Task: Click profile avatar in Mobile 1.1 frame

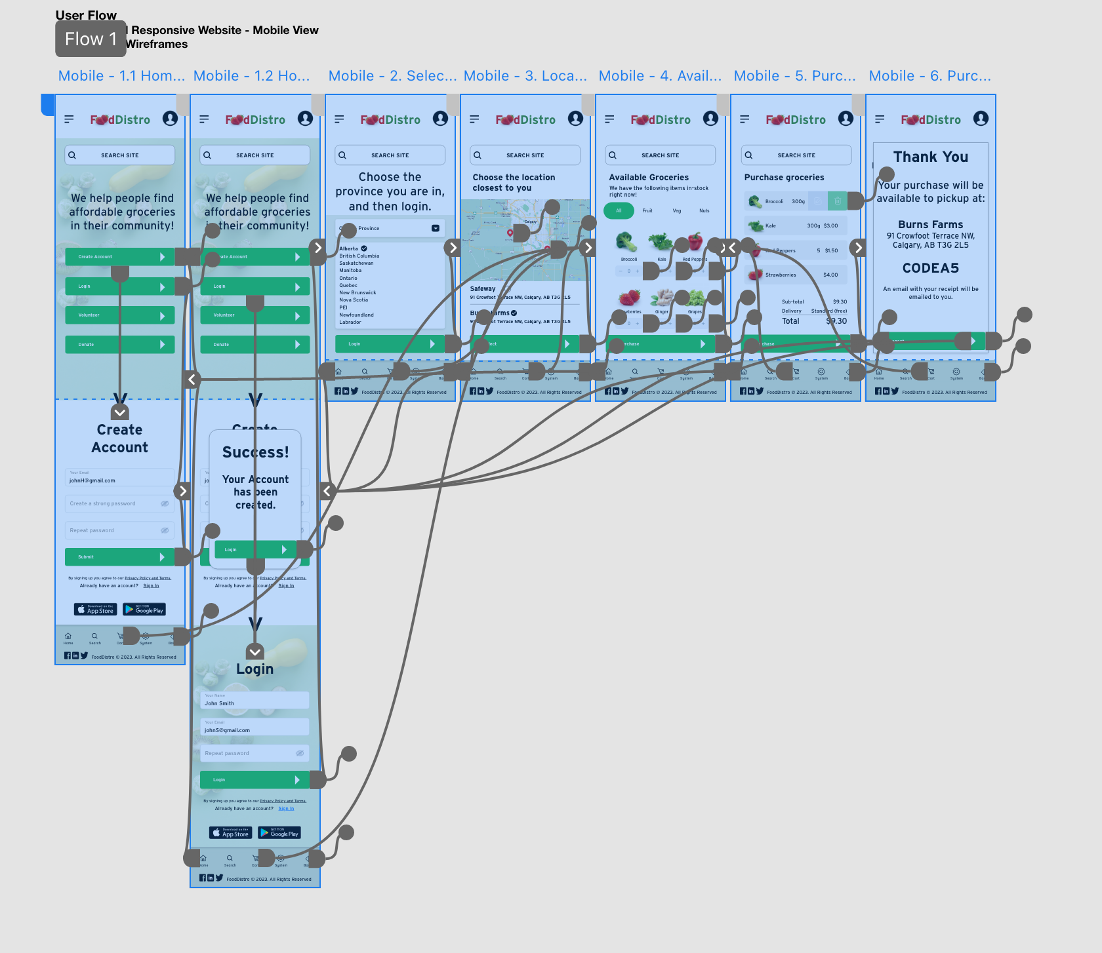Action: click(170, 118)
